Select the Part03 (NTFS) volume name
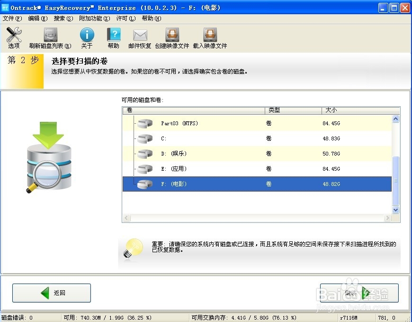Screen dimensions: 412x322 coord(179,123)
